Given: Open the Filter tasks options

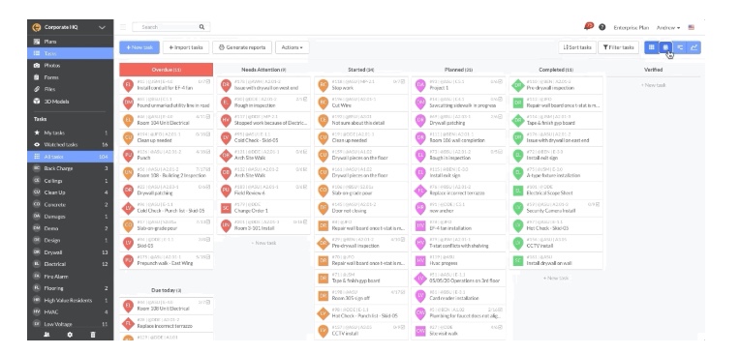Looking at the screenshot, I should 619,47.
